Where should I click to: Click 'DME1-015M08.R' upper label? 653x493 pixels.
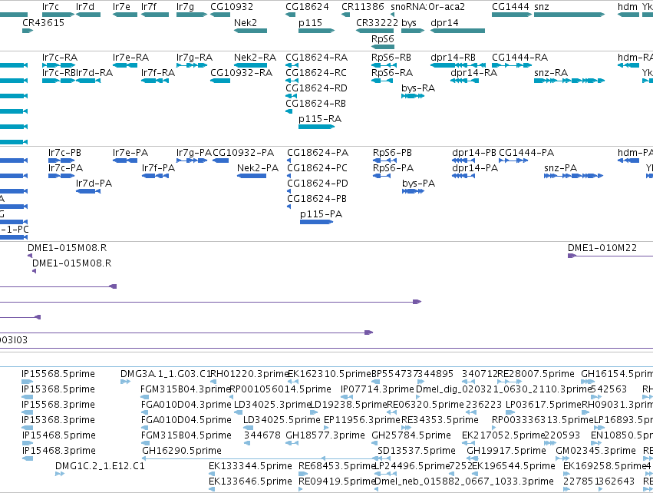(x=67, y=248)
